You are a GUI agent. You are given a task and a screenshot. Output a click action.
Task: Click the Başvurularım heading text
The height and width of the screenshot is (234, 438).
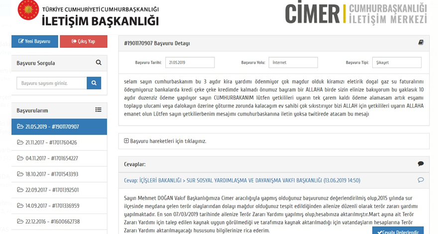[x=32, y=111]
